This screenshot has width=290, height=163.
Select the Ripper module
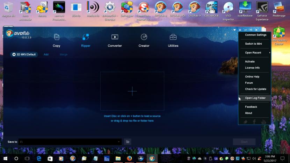(x=86, y=40)
